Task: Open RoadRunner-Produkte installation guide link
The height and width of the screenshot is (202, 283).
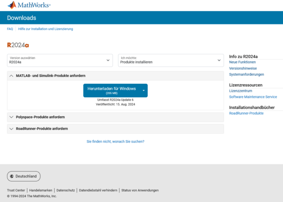Action: click(247, 113)
